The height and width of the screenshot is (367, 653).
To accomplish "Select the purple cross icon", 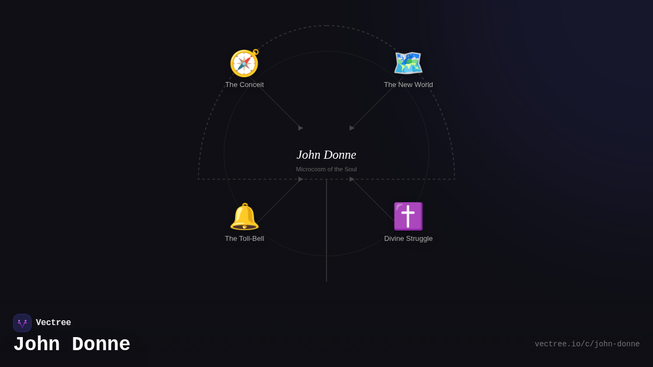I will click(x=408, y=216).
